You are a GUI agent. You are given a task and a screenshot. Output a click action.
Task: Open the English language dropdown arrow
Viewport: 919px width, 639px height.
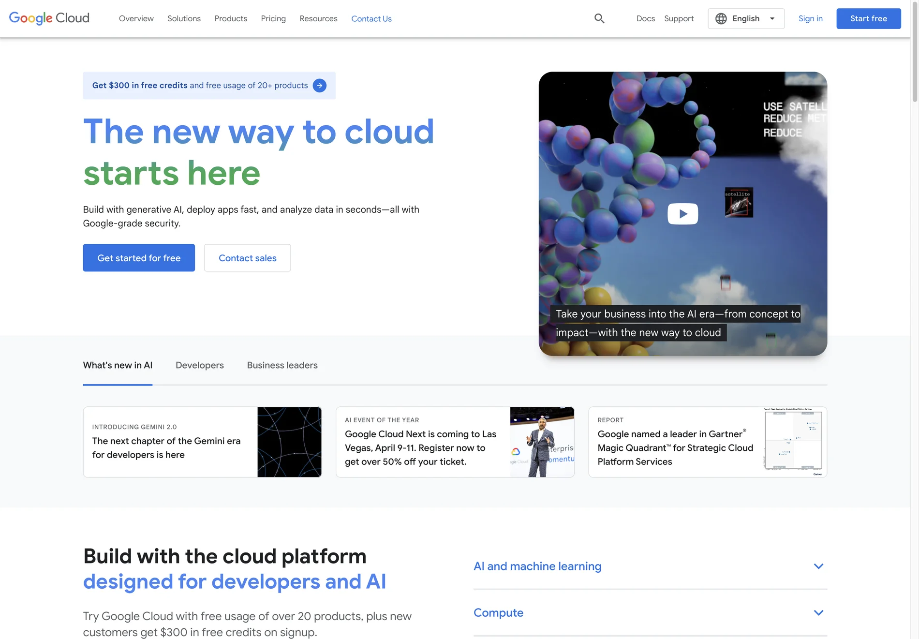(x=772, y=18)
